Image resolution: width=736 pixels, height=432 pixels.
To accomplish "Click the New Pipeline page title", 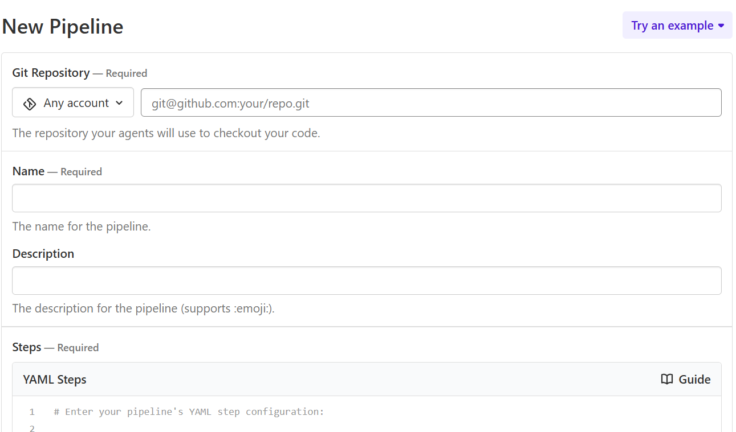I will 63,26.
